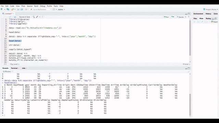Click the editor Save document icon
Image resolution: width=219 pixels, height=123 pixels.
(x=15, y=17)
